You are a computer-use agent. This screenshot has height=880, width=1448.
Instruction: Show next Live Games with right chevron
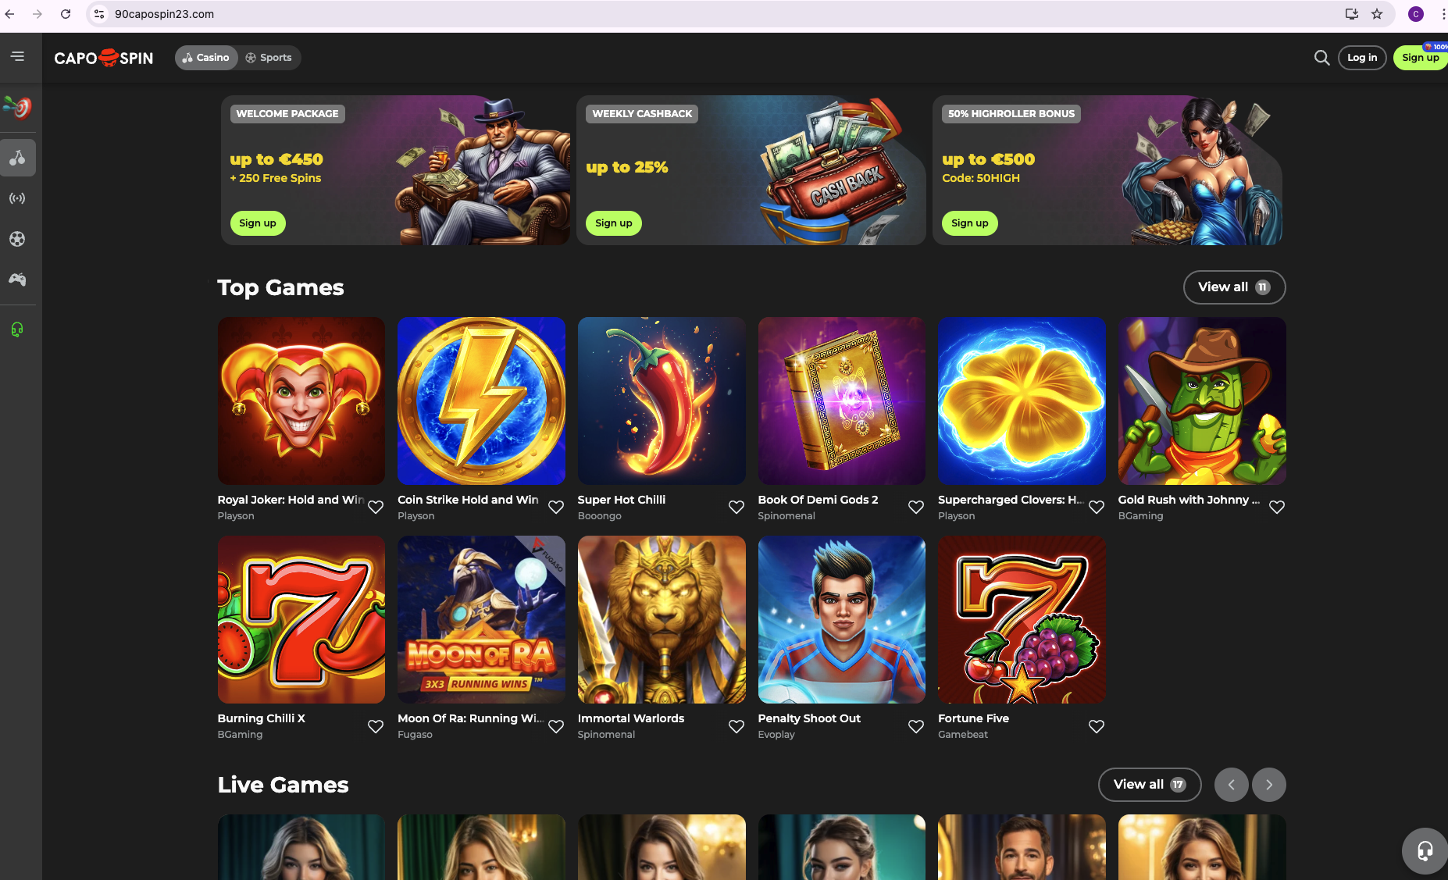tap(1269, 785)
